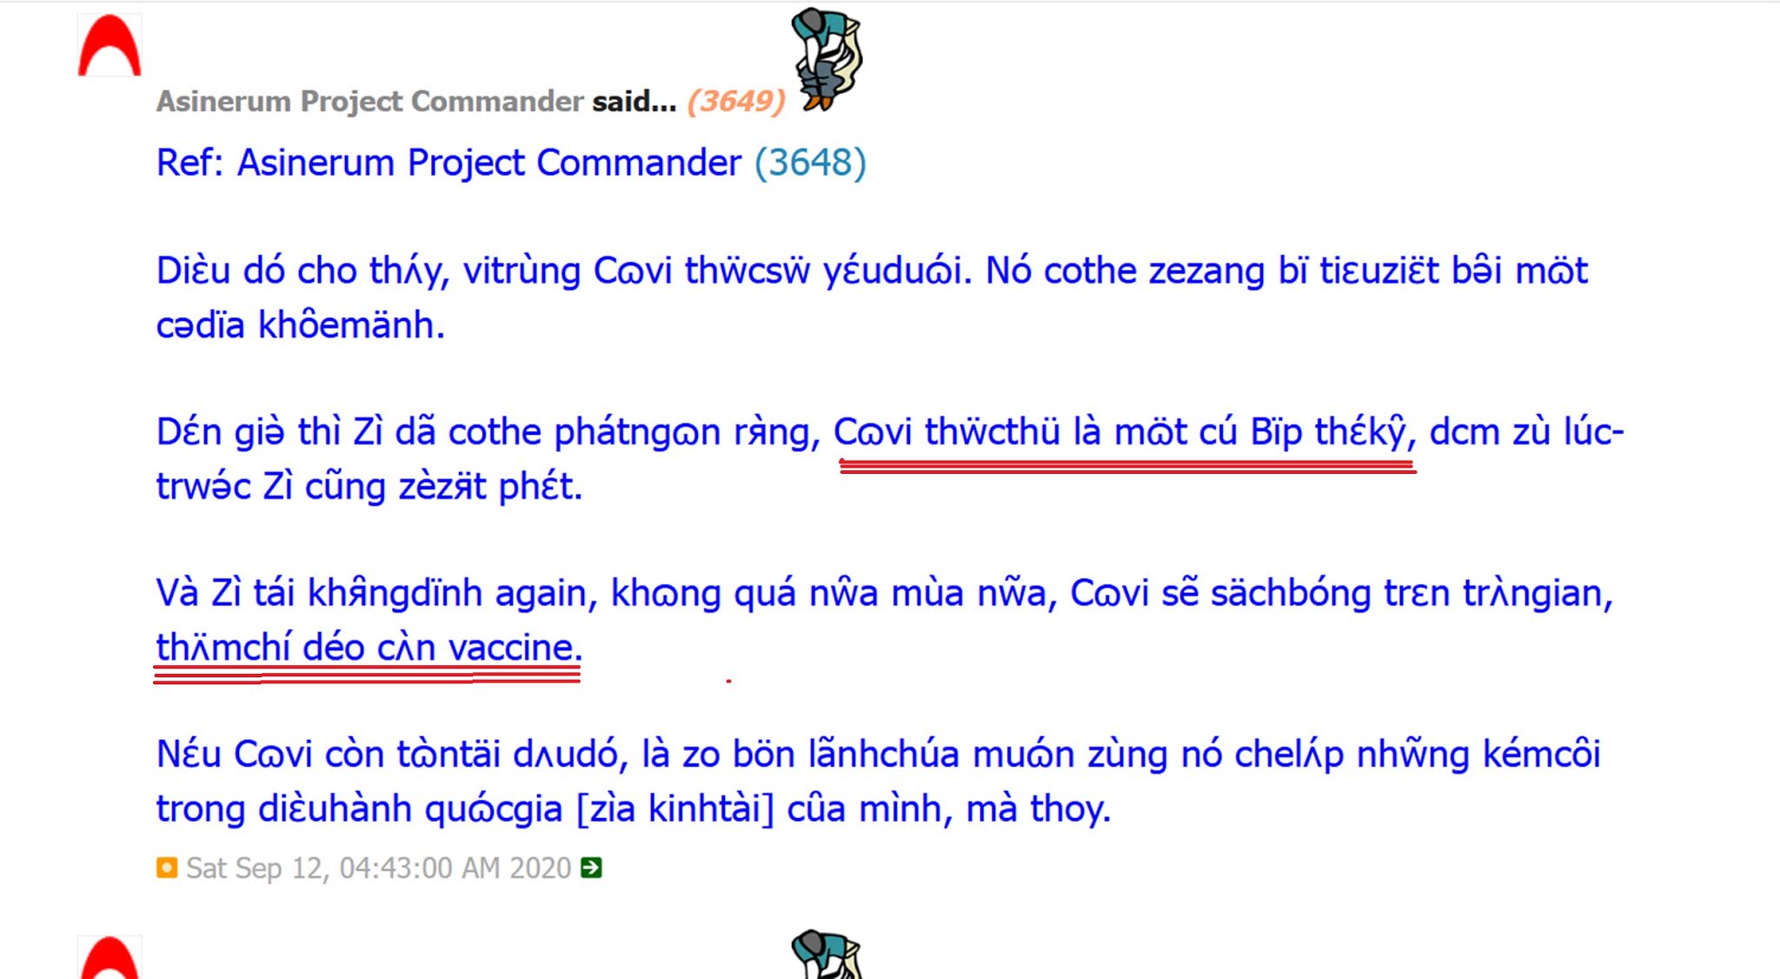The image size is (1780, 979).
Task: Open the gray author name Asinerum Project Commander
Action: [x=369, y=102]
